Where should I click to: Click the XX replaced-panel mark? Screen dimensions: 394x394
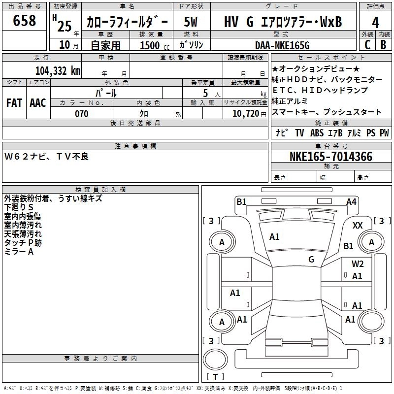(x=358, y=226)
